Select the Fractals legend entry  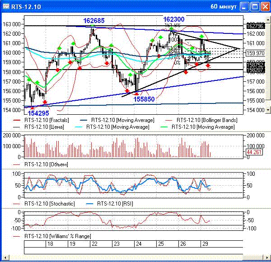click(41, 120)
